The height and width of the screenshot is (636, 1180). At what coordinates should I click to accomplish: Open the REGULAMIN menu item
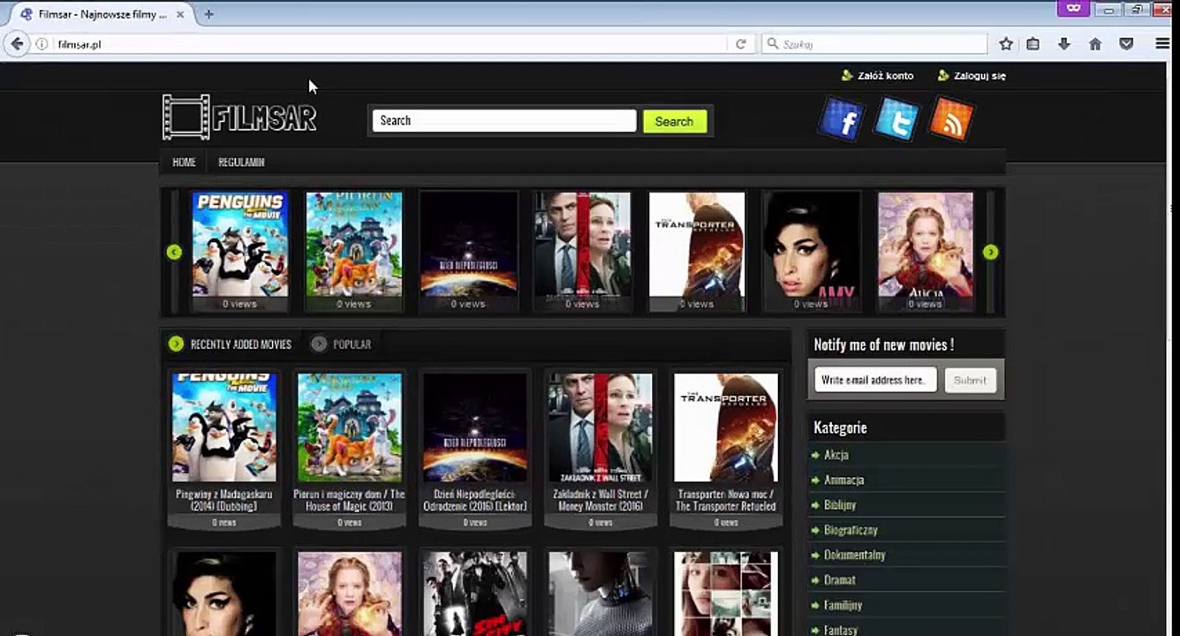point(241,163)
